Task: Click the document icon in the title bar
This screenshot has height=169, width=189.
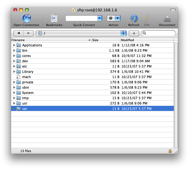Action: pos(74,10)
